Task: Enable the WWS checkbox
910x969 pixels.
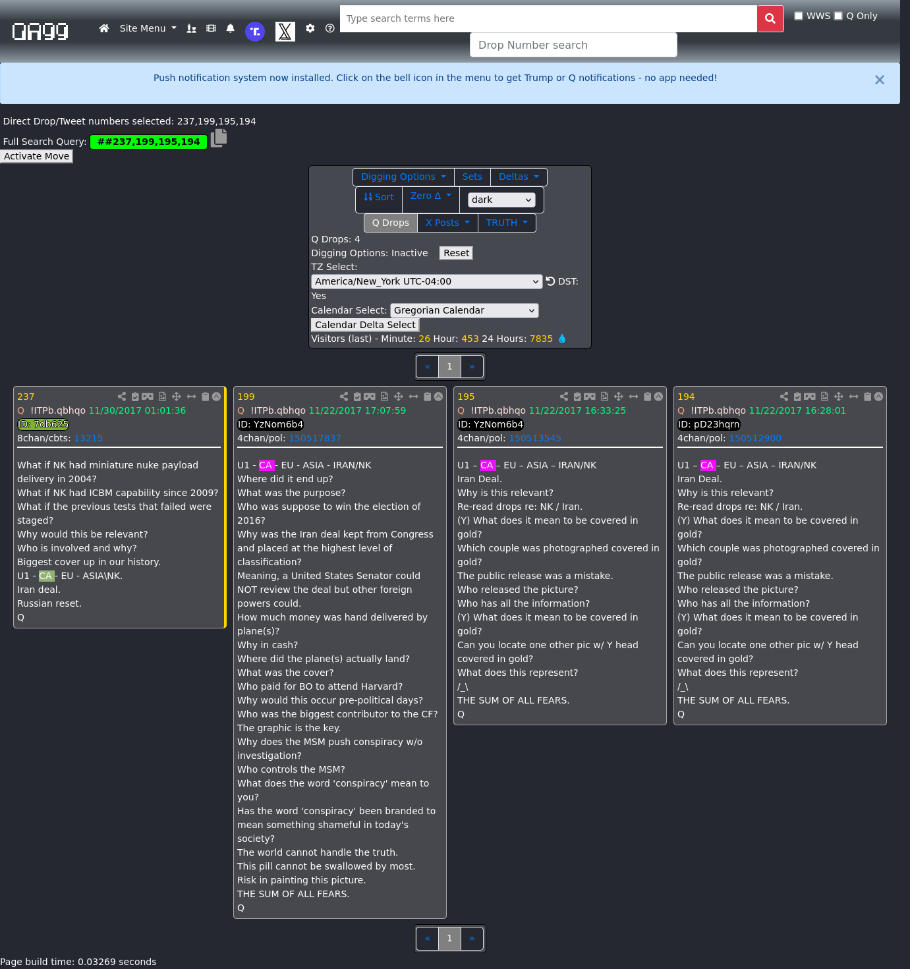Action: point(799,16)
